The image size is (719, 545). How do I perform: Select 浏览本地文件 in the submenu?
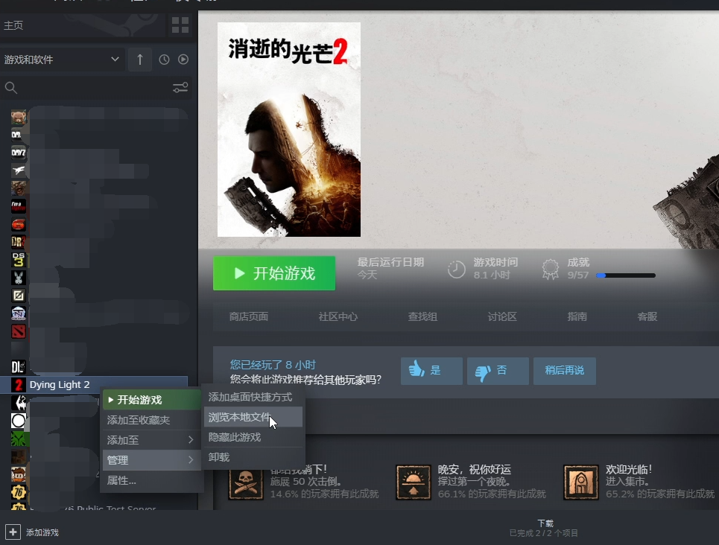point(253,417)
